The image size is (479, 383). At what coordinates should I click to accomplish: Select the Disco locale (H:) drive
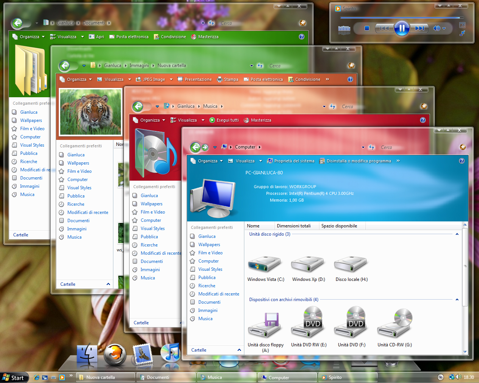pyautogui.click(x=351, y=265)
